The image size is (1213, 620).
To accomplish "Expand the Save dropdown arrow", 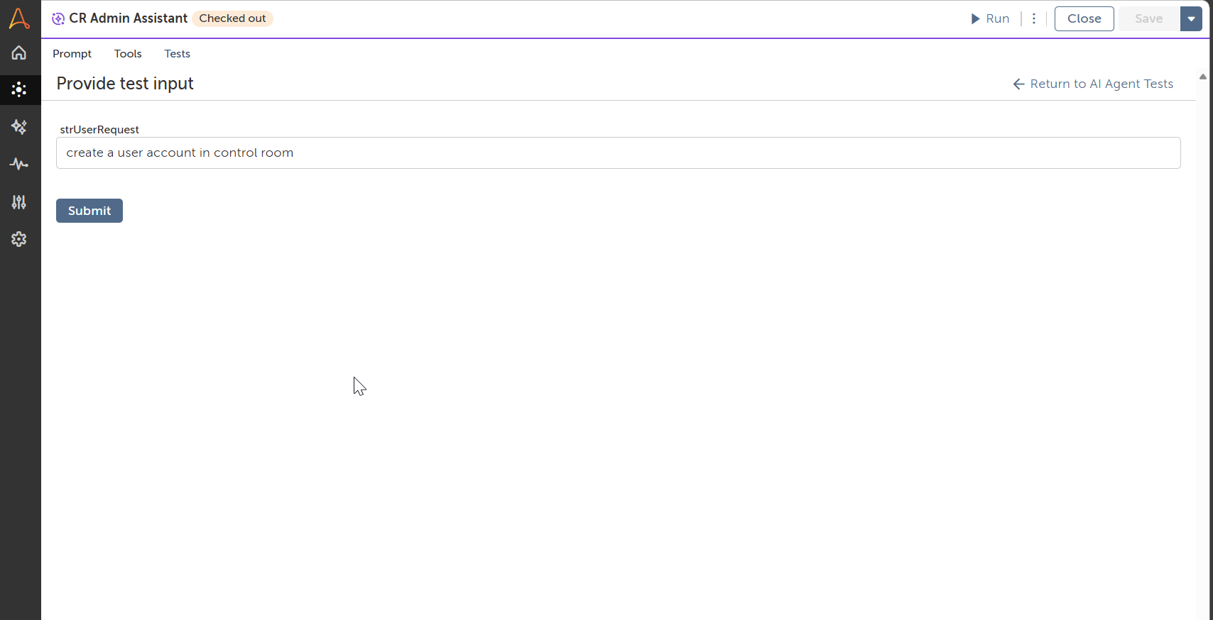I will (1191, 19).
